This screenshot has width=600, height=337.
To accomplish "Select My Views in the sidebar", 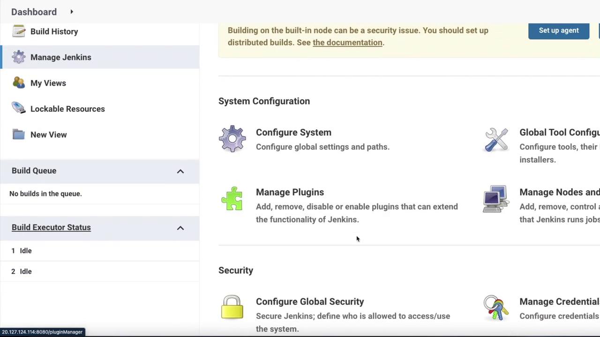I will coord(48,83).
